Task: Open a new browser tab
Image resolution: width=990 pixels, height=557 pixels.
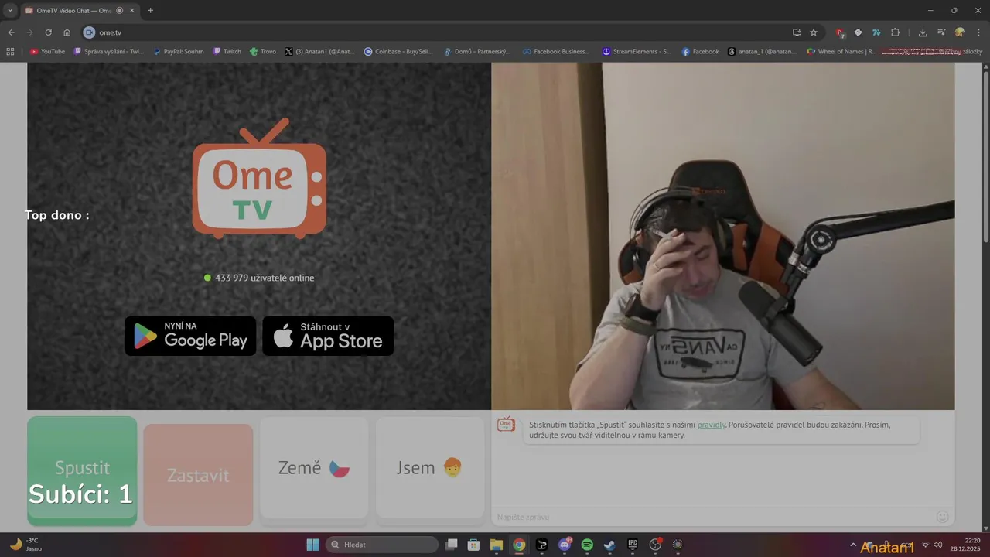Action: pos(150,10)
